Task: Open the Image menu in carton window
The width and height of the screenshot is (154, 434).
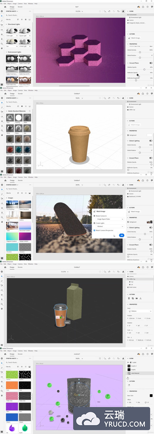Action: (15, 264)
